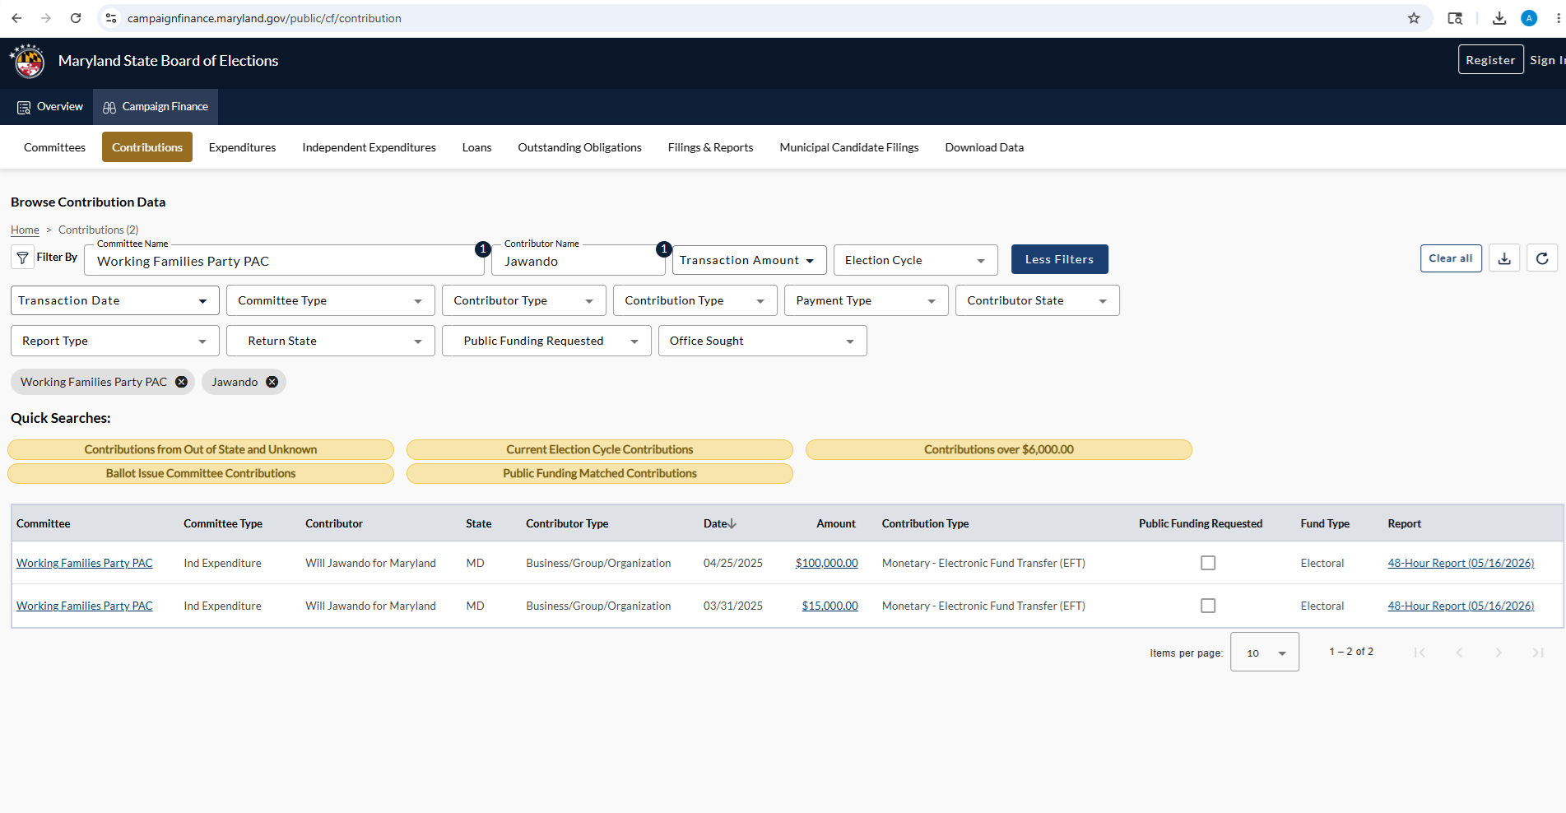Go to the previous page of results

click(1459, 653)
